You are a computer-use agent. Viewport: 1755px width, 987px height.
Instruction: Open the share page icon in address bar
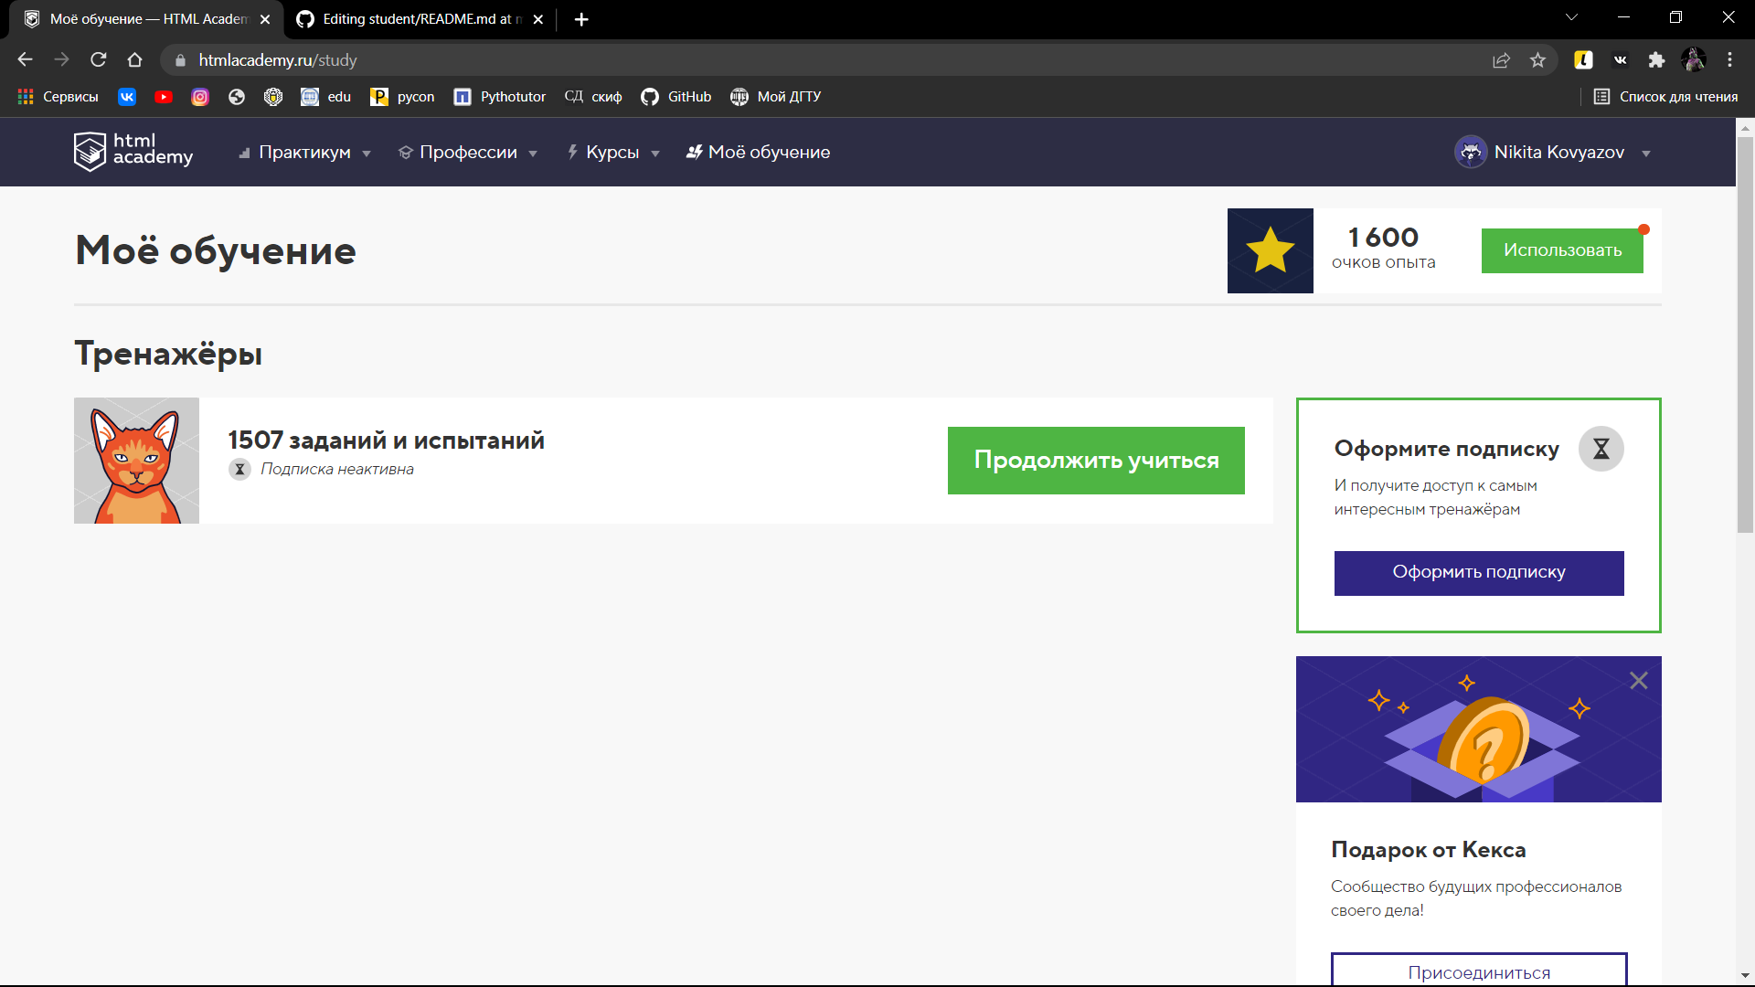tap(1501, 59)
